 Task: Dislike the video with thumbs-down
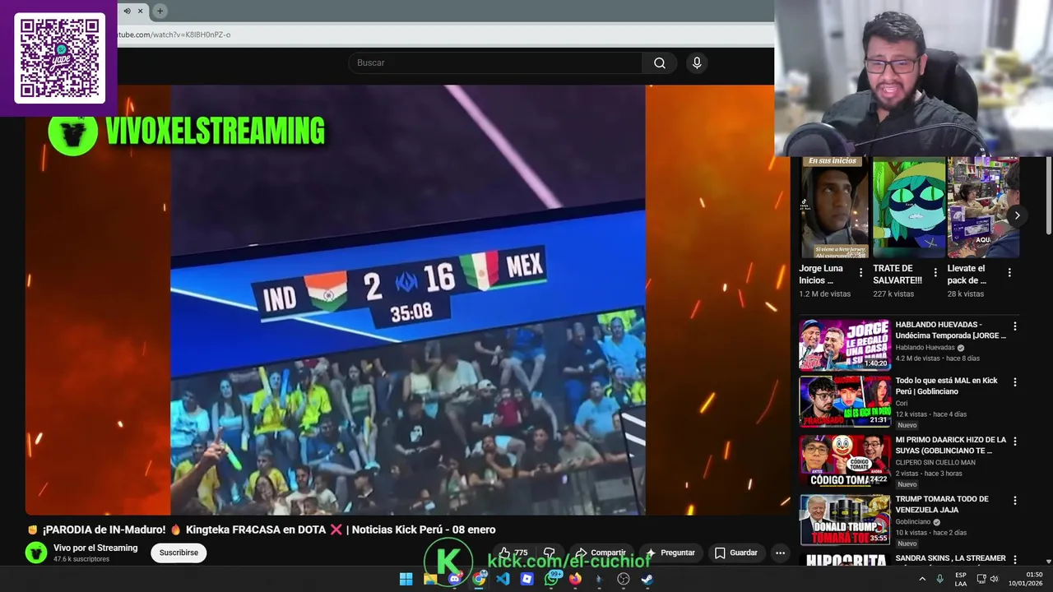[550, 553]
